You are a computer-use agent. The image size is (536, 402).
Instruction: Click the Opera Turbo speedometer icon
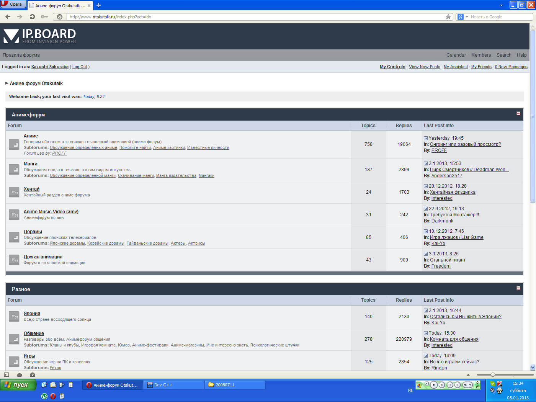pyautogui.click(x=33, y=375)
